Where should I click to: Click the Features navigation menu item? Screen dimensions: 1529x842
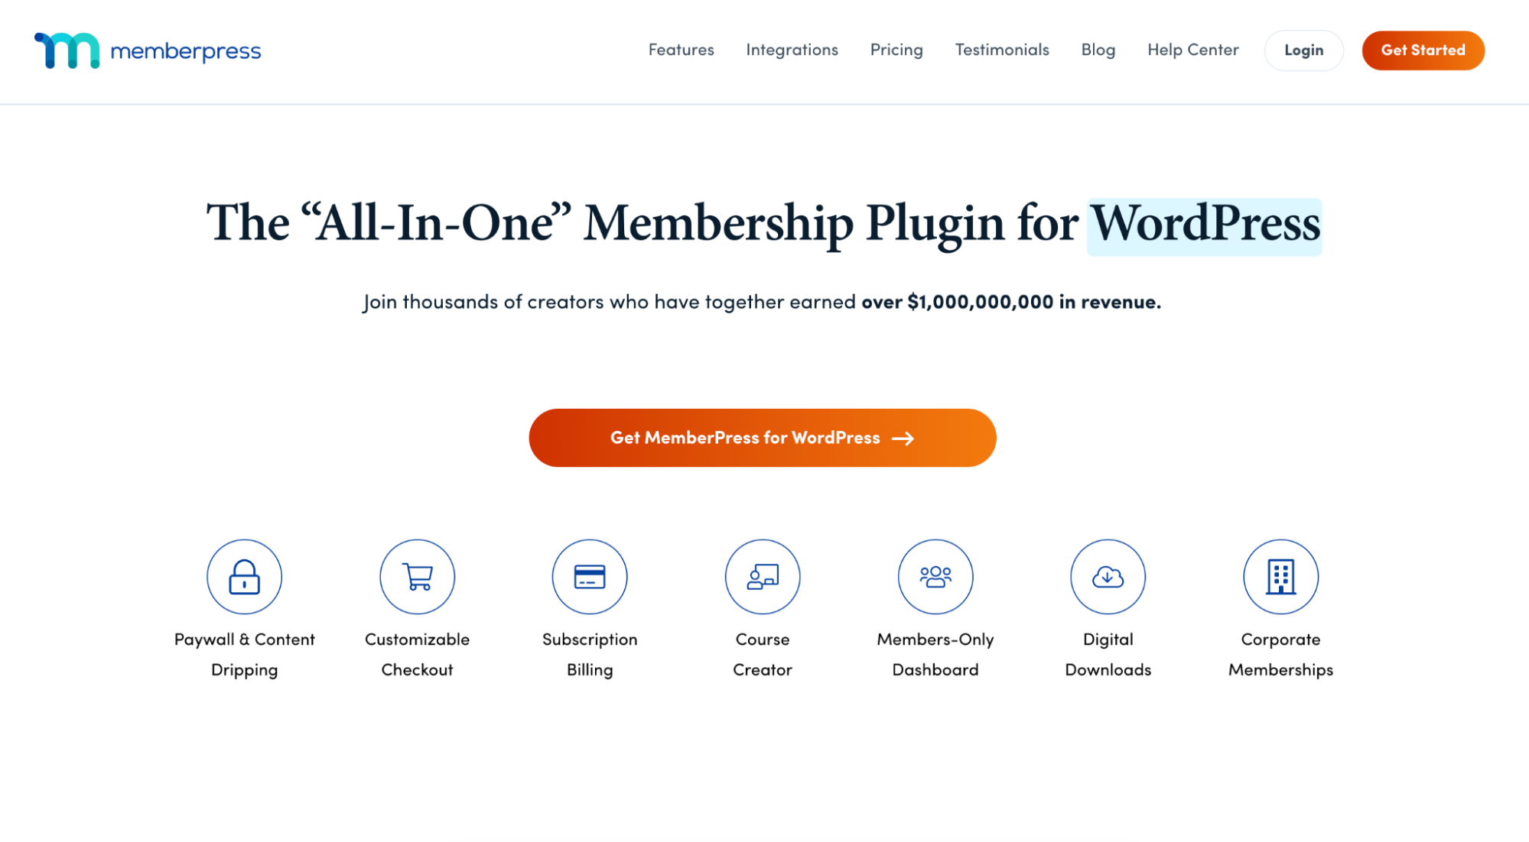681,50
